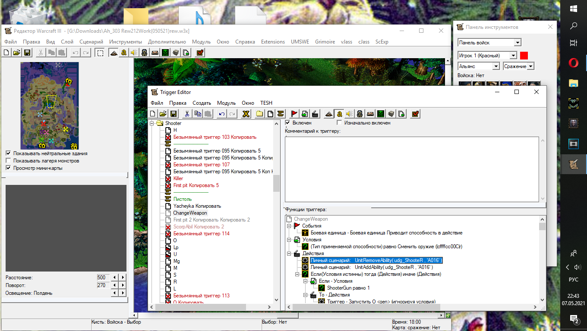
Task: Add new trigger comment via toolbar icon
Action: coord(281,114)
